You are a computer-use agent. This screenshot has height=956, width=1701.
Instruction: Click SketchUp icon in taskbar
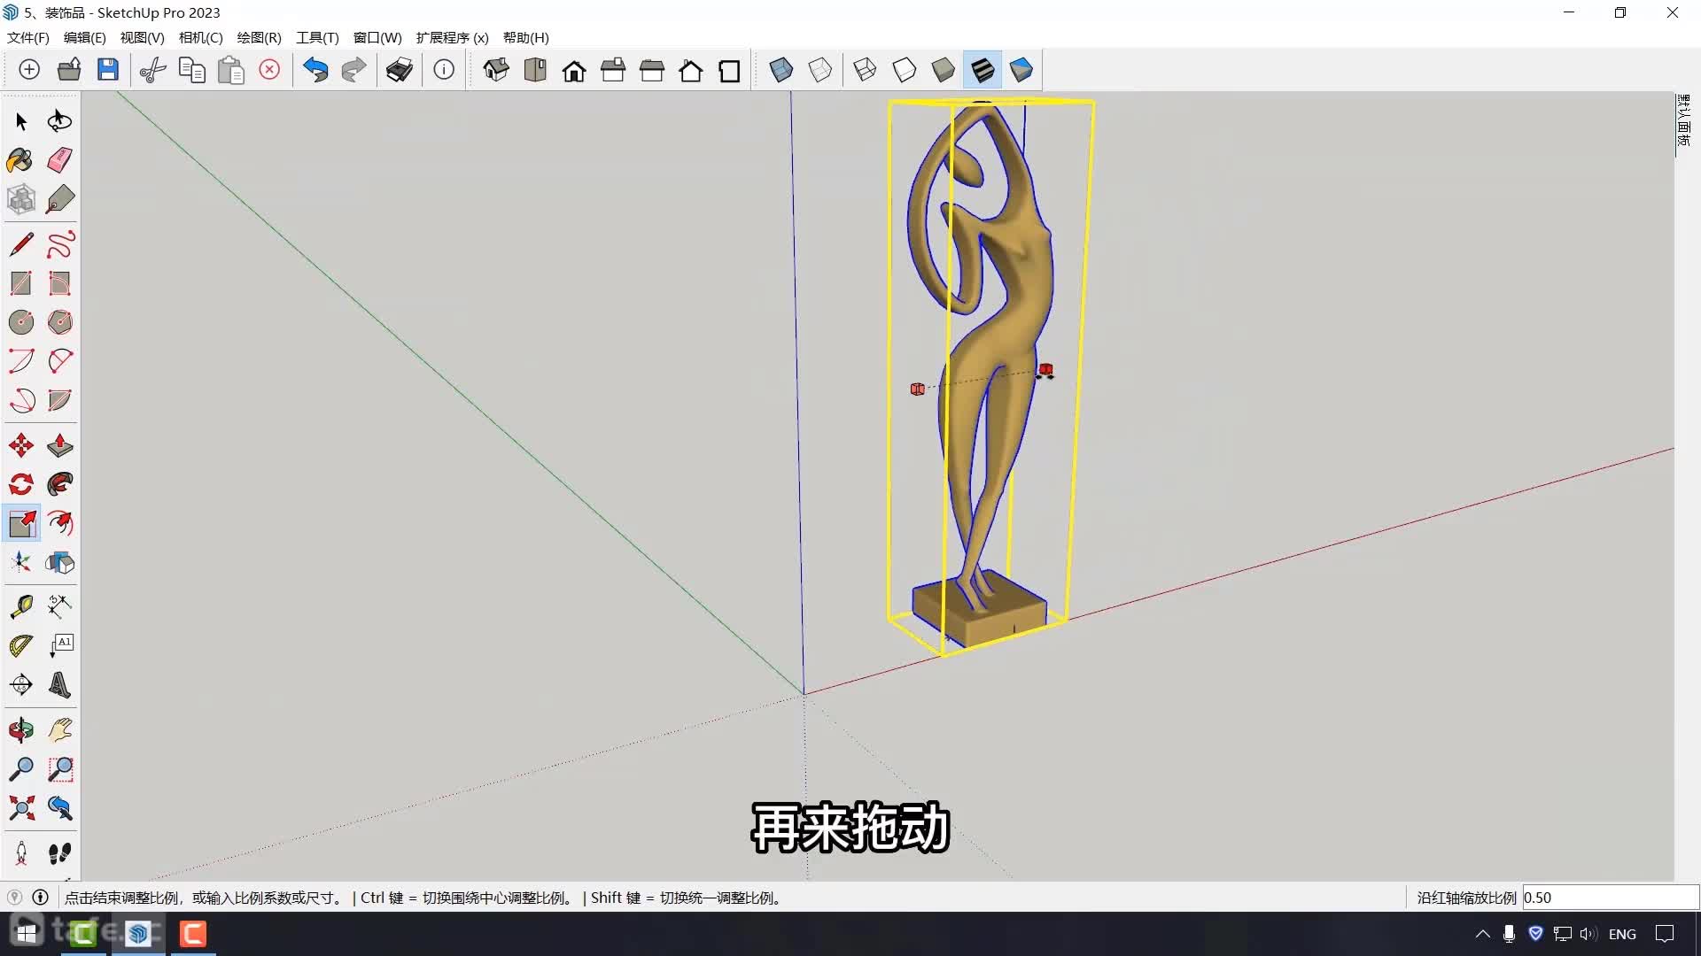click(x=138, y=934)
